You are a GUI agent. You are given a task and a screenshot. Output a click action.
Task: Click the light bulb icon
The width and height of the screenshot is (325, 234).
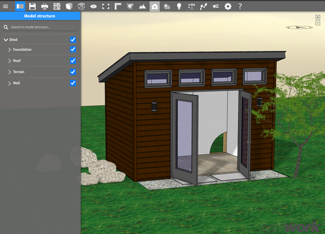(179, 6)
